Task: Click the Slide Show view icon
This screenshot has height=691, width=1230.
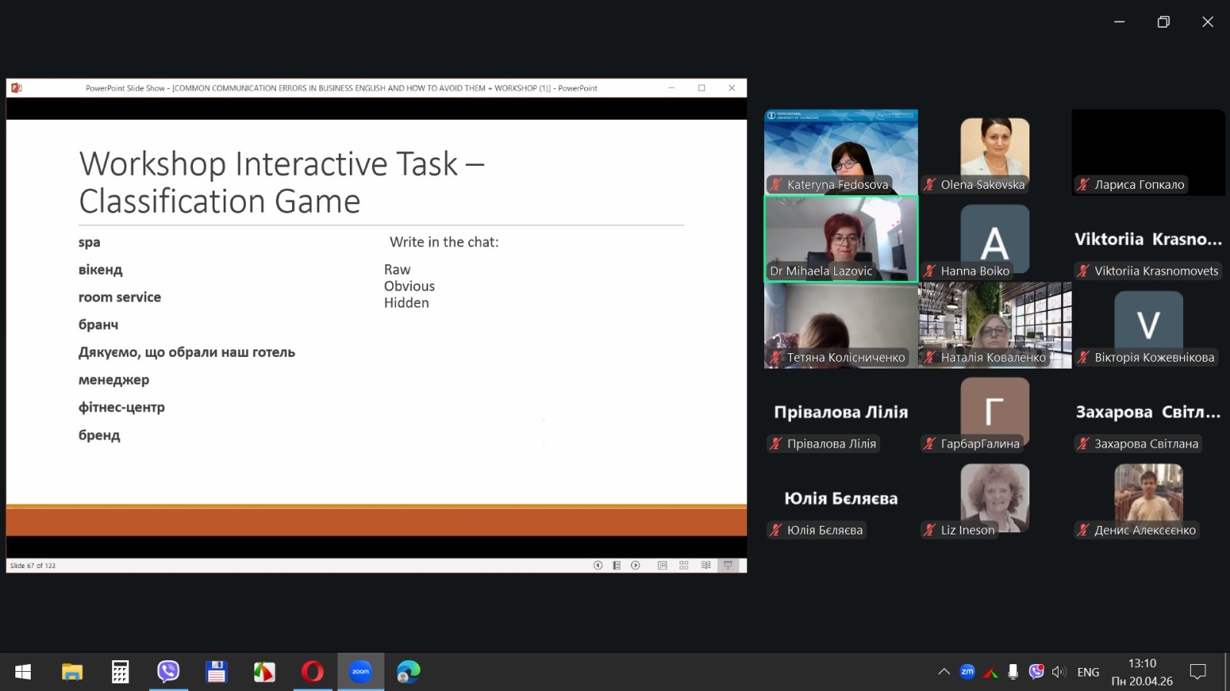Action: pos(728,565)
